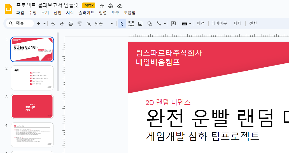Print the presentation
This screenshot has width=289, height=153.
(x=71, y=24)
